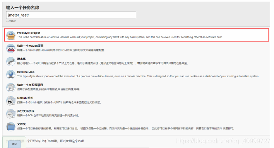Click the task name input field
Viewport: 274px width, 148px height.
(71, 15)
